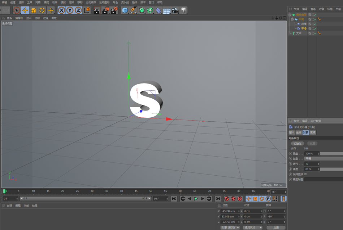Open the green array modeling objects icon

tap(150, 10)
